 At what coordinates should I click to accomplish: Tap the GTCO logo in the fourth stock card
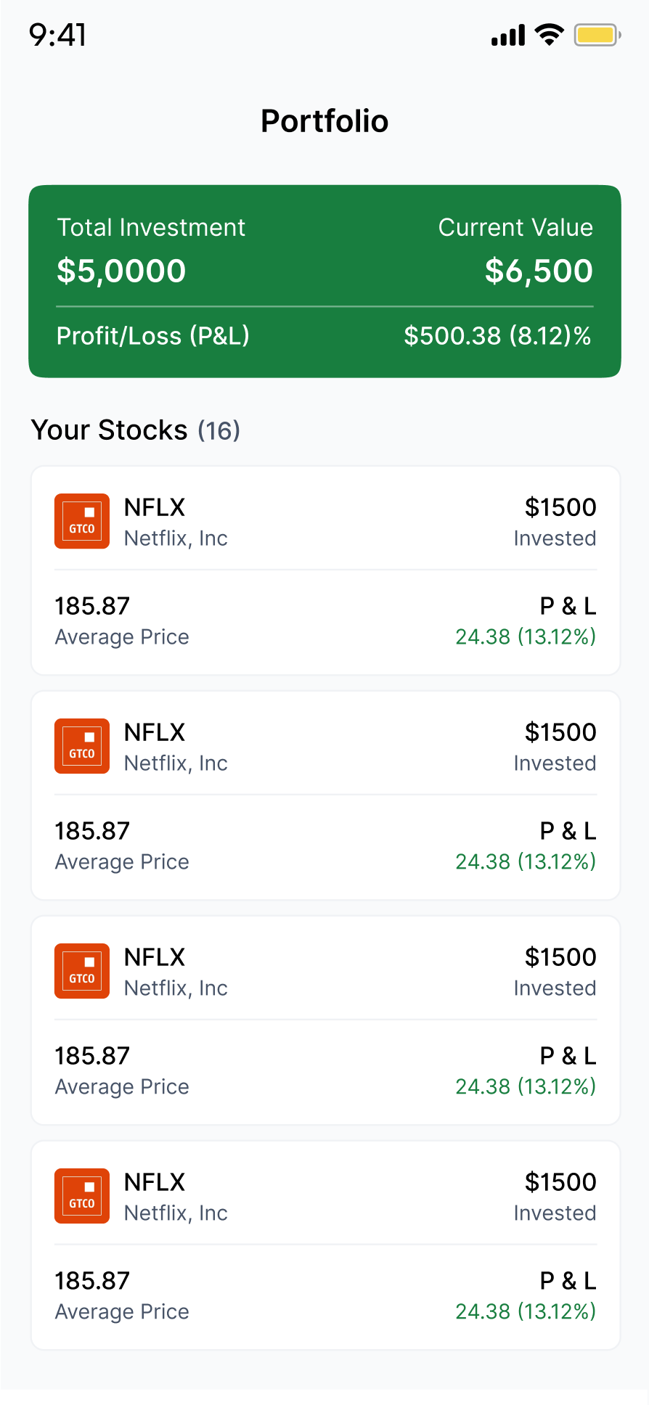(x=82, y=1196)
